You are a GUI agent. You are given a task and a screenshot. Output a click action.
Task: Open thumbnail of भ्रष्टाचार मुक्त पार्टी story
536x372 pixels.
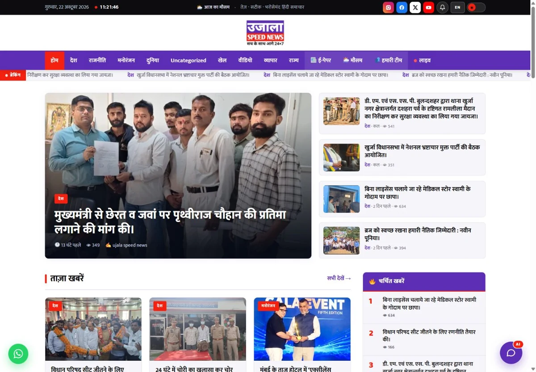tap(341, 157)
